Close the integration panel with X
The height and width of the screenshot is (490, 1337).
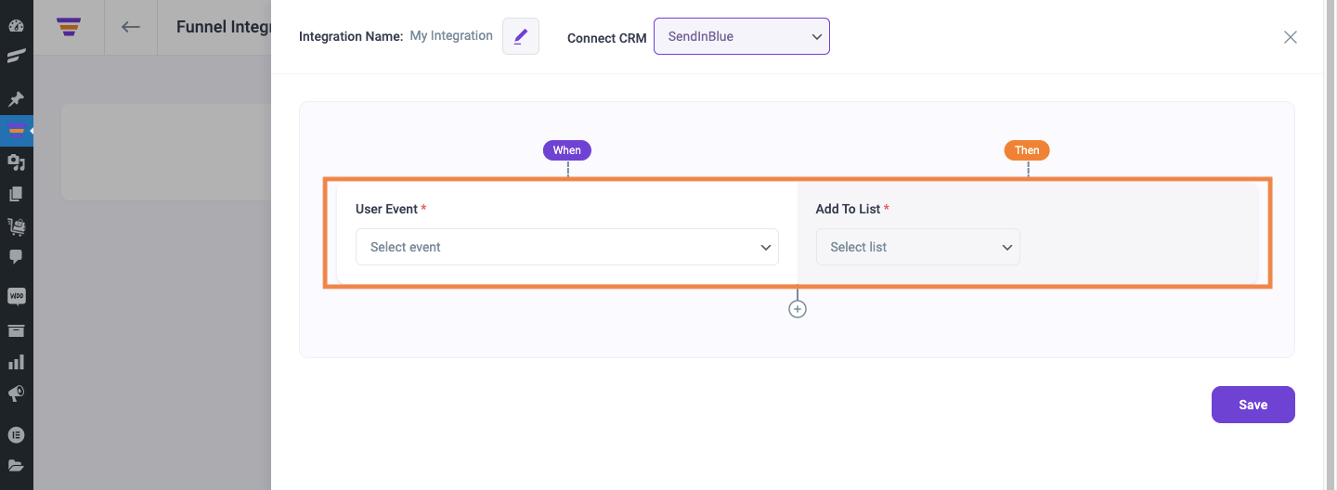pyautogui.click(x=1290, y=37)
